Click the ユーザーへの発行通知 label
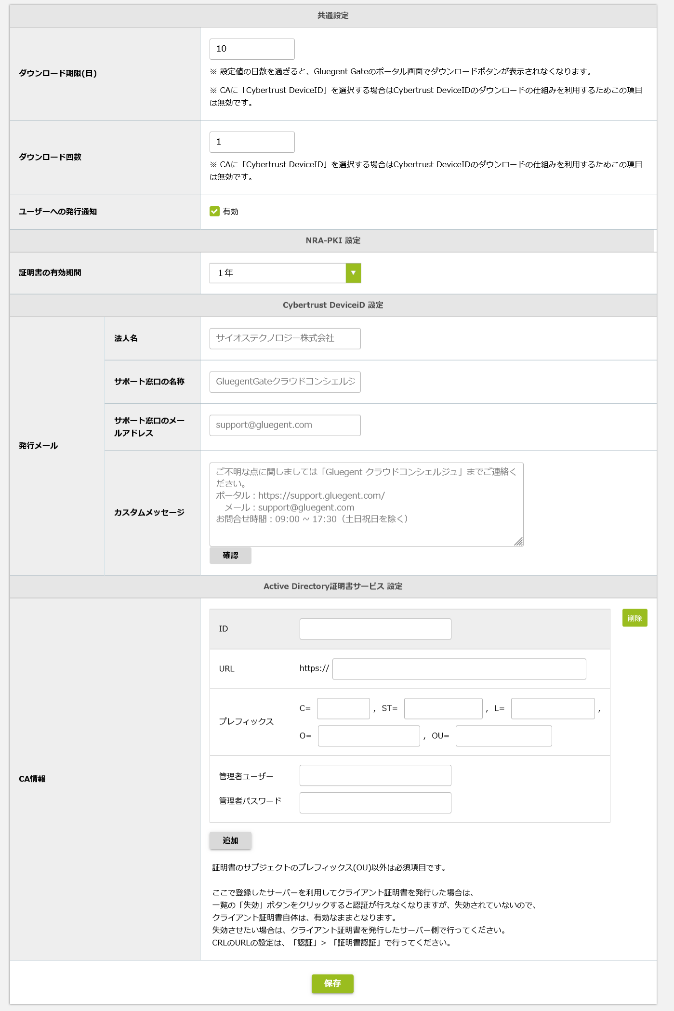This screenshot has width=674, height=1011. [x=58, y=212]
